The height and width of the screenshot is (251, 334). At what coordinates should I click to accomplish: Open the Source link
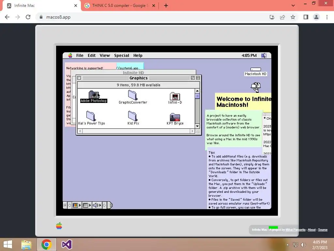pos(323,230)
